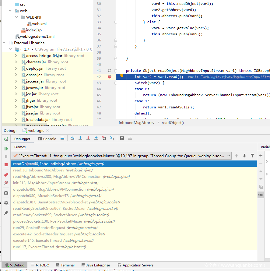The height and width of the screenshot is (271, 270).
Task: Collapse the WEB-INF folder
Action: (16, 17)
